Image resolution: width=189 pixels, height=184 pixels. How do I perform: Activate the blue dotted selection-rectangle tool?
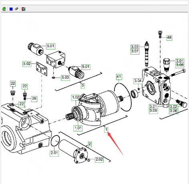pyautogui.click(x=11, y=9)
